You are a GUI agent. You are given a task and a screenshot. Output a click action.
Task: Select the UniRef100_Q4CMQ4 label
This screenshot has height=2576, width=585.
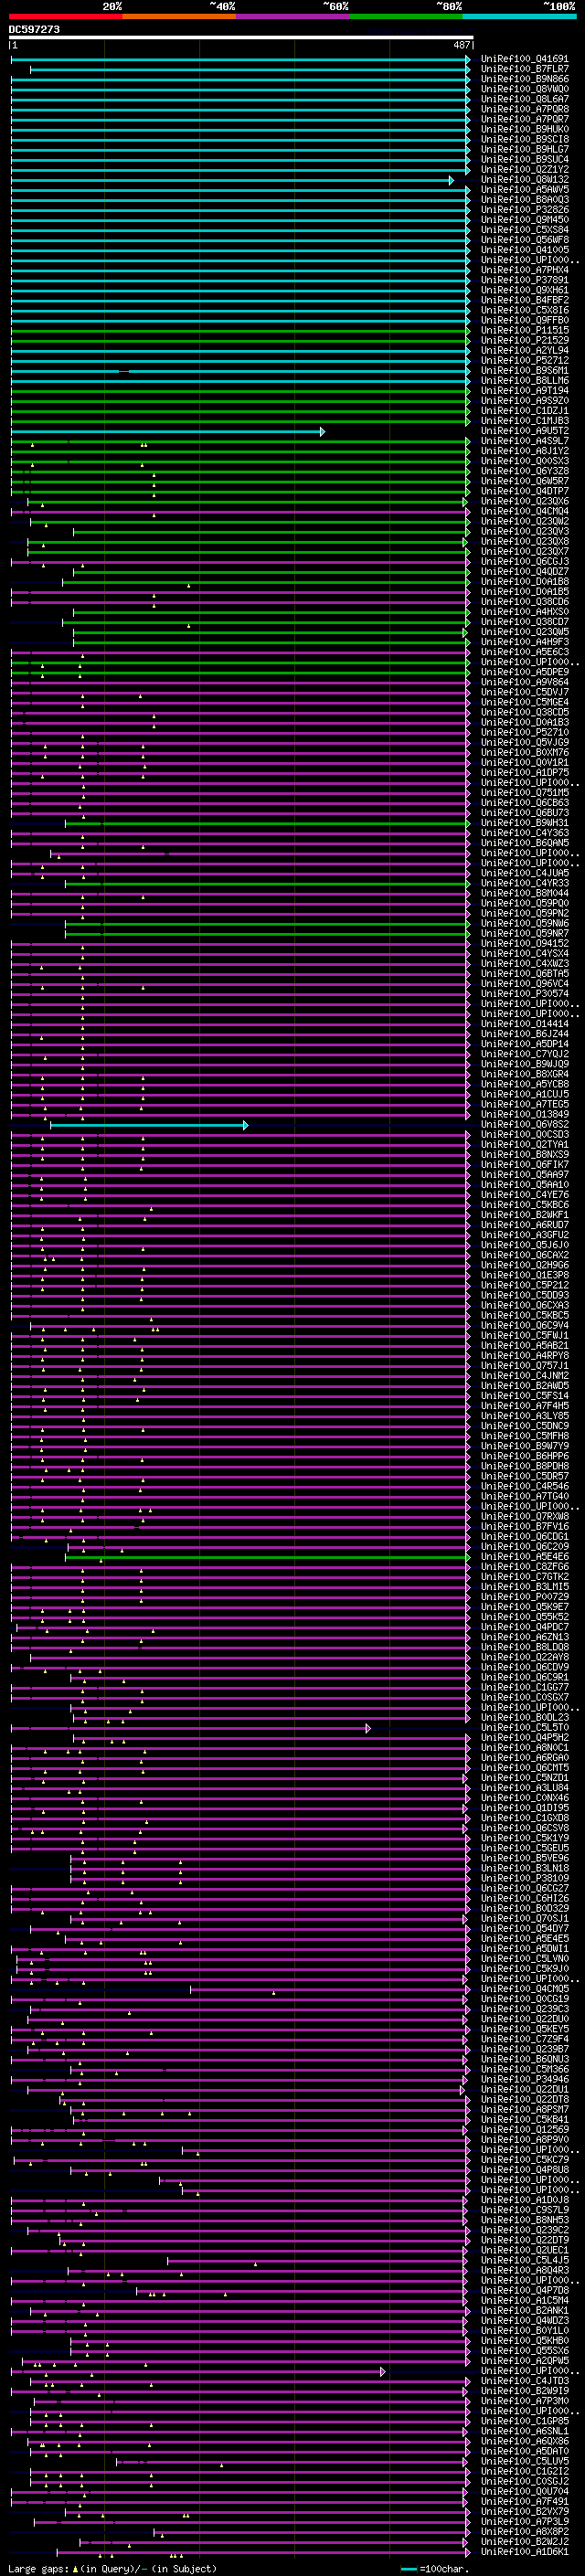click(524, 512)
